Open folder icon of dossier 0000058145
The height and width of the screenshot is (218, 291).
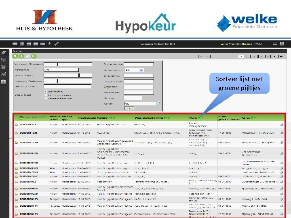click(x=16, y=199)
